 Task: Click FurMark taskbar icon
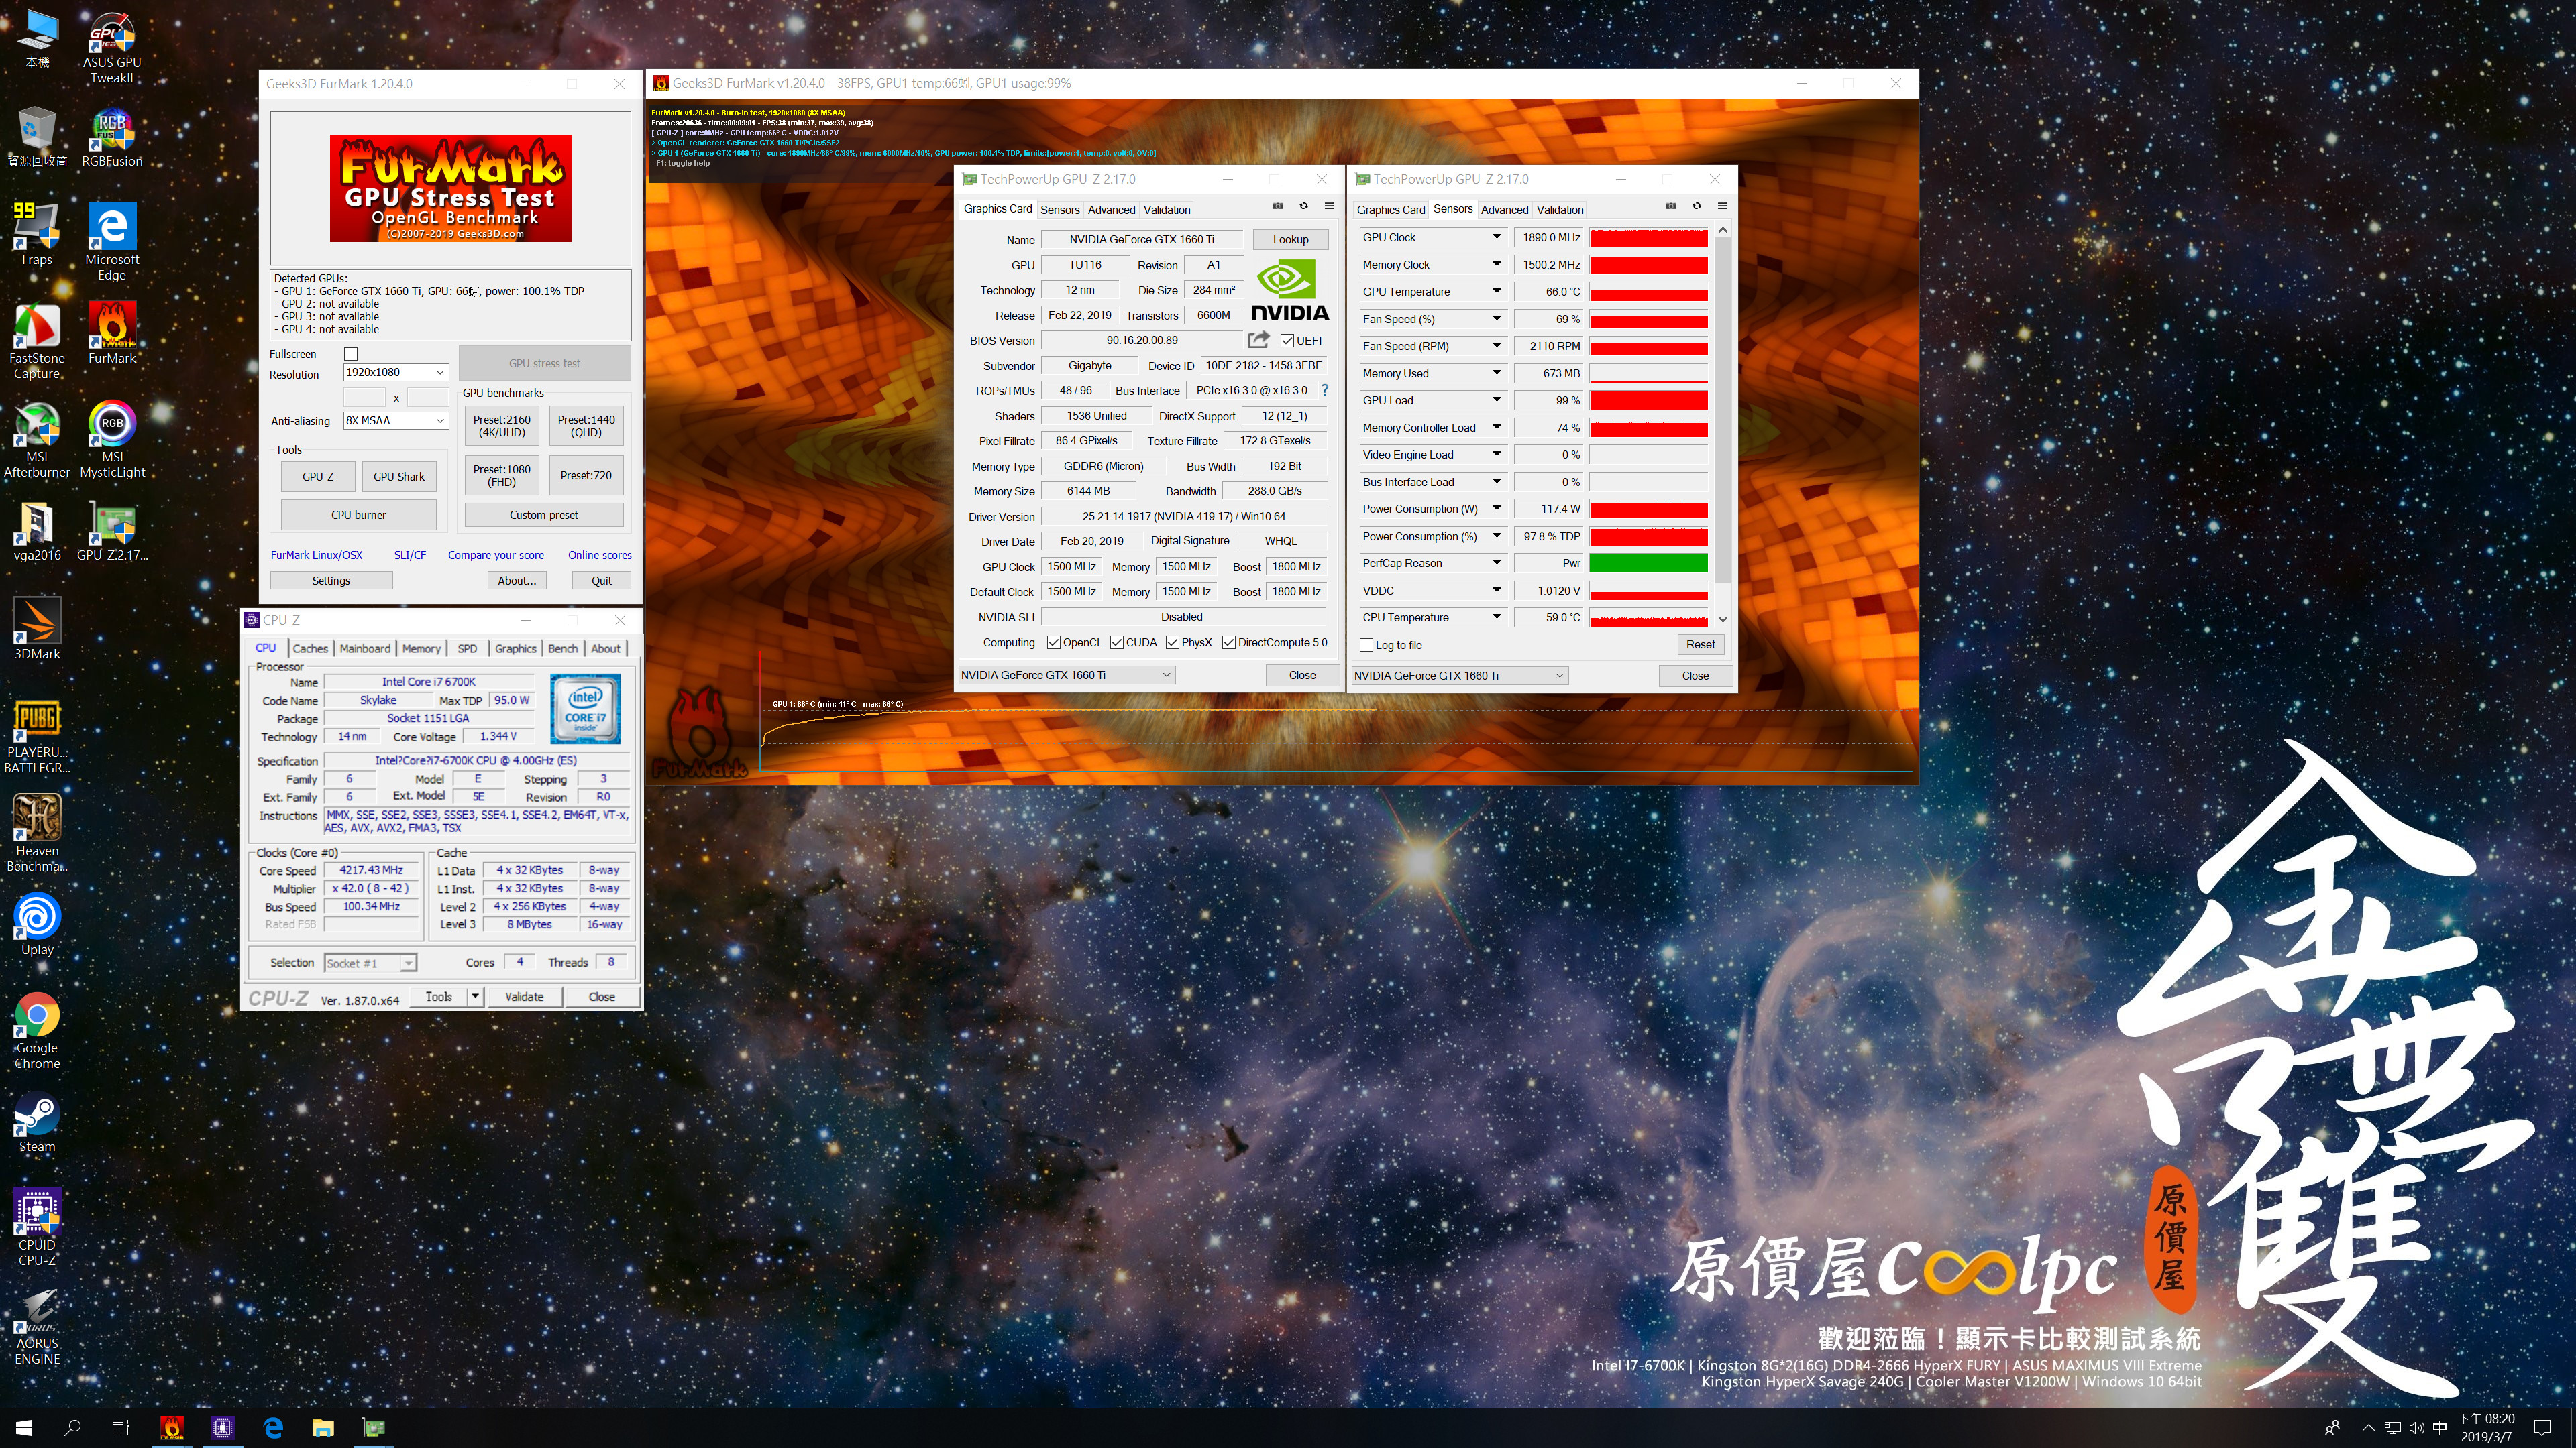click(172, 1428)
